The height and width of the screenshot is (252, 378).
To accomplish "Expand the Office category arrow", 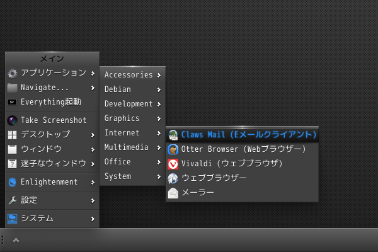I will coord(159,163).
